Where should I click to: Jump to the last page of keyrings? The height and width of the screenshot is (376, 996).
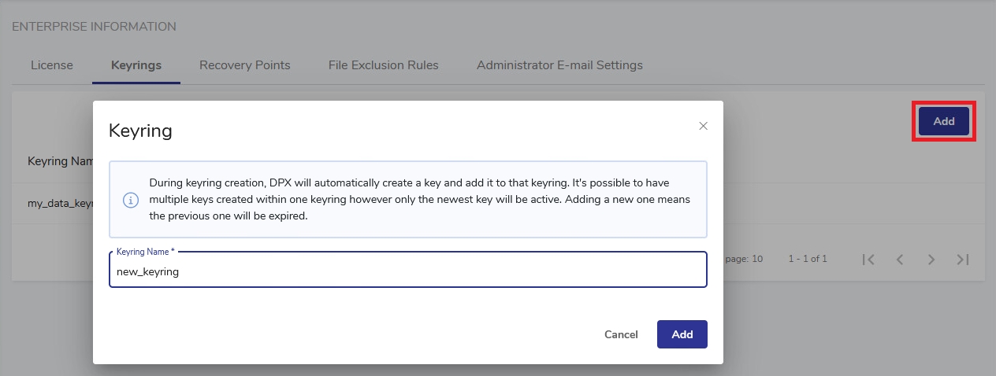pyautogui.click(x=962, y=259)
